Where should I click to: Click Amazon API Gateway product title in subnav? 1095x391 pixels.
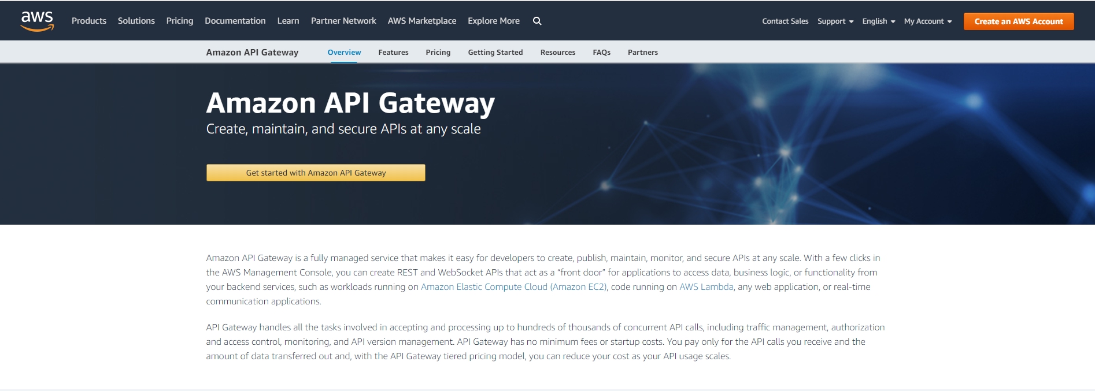(252, 52)
